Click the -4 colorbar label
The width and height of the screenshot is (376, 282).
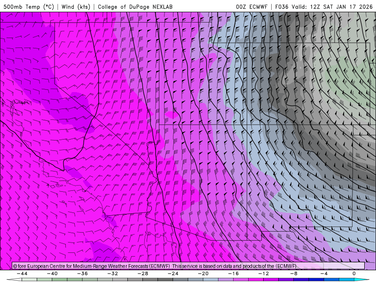tap(324, 274)
